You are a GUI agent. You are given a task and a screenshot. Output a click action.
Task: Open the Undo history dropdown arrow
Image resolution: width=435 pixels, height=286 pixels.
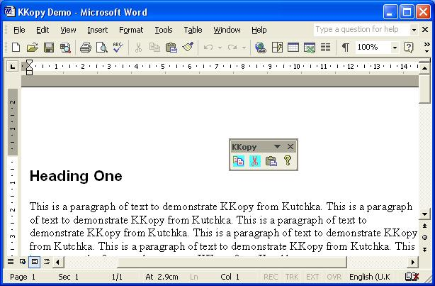220,48
